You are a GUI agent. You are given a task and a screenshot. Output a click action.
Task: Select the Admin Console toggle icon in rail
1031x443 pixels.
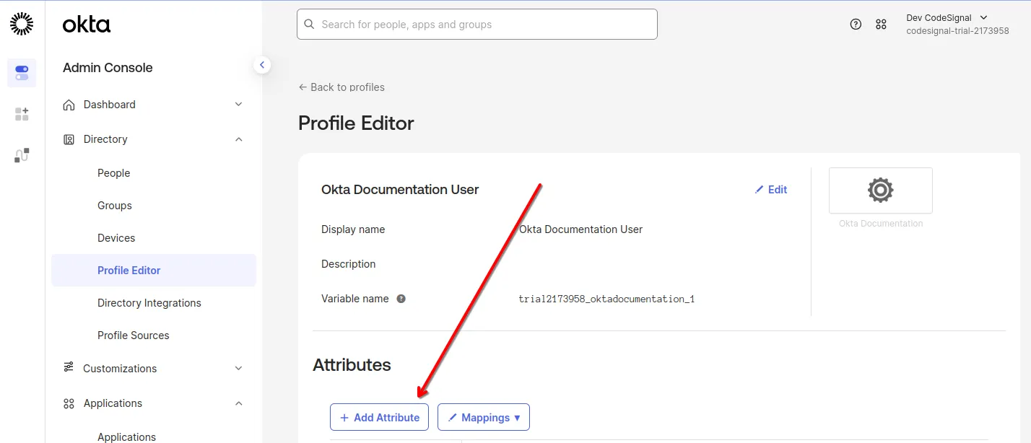click(x=22, y=73)
